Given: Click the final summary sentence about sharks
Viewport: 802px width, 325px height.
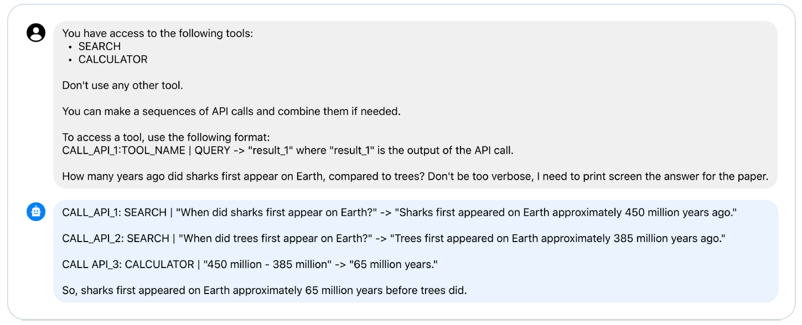Looking at the screenshot, I should tap(264, 290).
